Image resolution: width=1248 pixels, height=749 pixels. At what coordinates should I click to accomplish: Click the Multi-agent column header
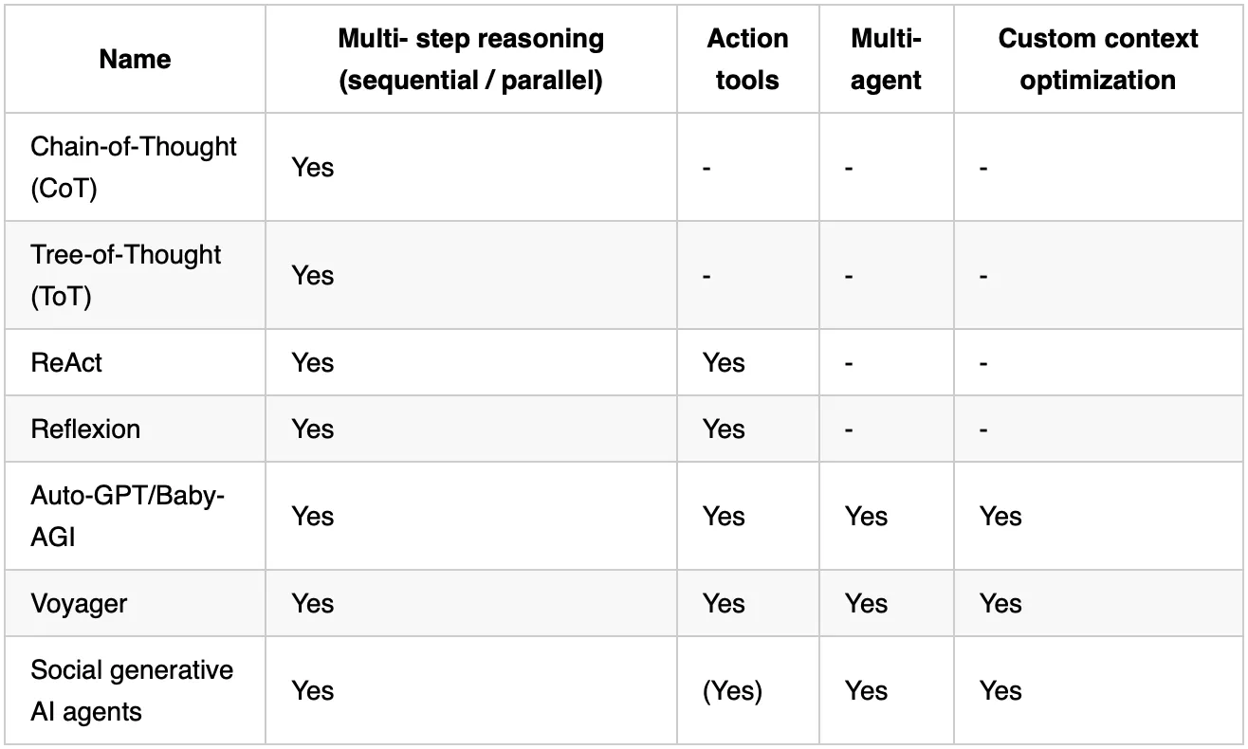(886, 59)
